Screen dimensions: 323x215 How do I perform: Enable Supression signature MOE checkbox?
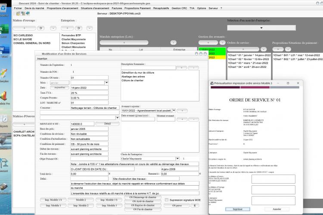click(x=166, y=200)
